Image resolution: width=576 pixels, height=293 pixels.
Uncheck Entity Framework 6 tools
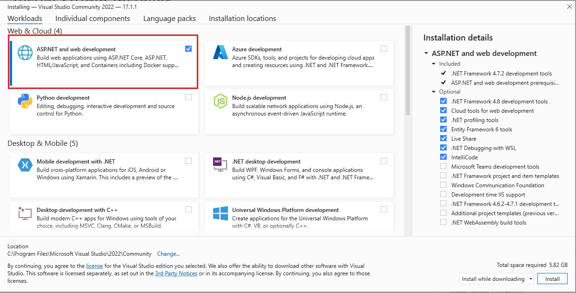[x=443, y=129]
